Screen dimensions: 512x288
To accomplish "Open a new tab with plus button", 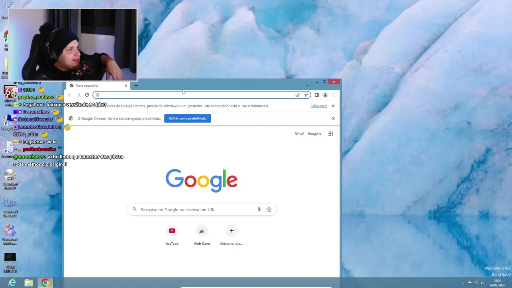I will (136, 85).
